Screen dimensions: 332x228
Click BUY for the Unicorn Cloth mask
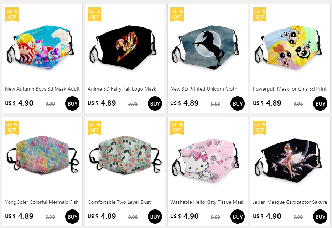click(237, 103)
